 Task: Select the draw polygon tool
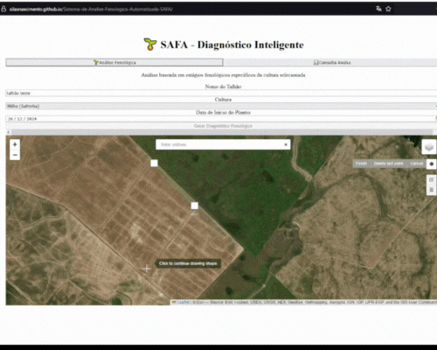(x=432, y=164)
